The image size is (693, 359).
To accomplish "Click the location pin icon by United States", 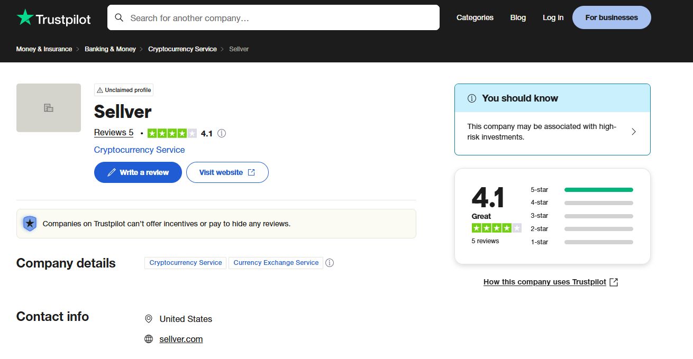I will (x=149, y=319).
